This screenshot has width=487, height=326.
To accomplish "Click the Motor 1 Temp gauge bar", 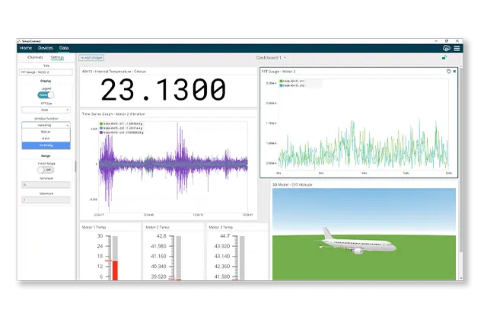I will (115, 258).
